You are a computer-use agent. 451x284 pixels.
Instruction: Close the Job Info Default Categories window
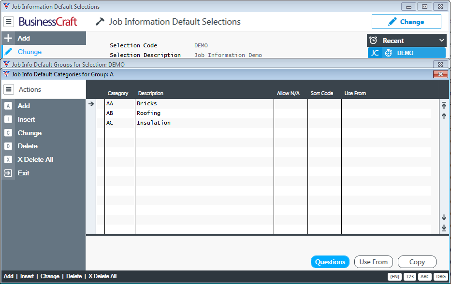pyautogui.click(x=440, y=74)
